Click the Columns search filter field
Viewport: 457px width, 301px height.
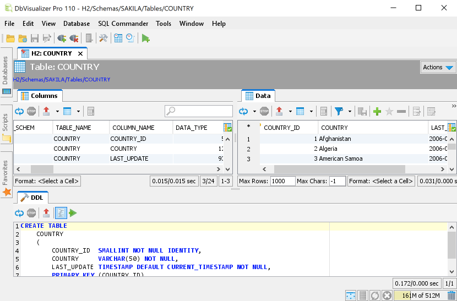coord(199,111)
